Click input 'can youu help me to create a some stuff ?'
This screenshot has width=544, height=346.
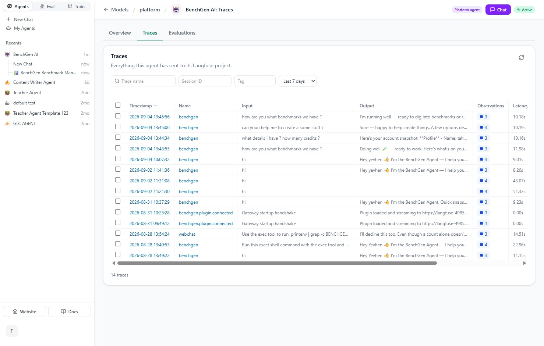pos(283,128)
